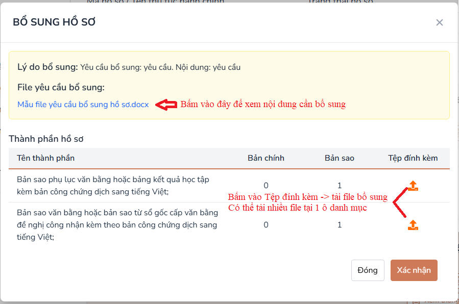Confirm with the 'Xác nhận' button

coord(414,270)
